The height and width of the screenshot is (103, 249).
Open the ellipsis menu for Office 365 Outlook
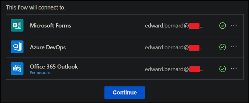234,69
